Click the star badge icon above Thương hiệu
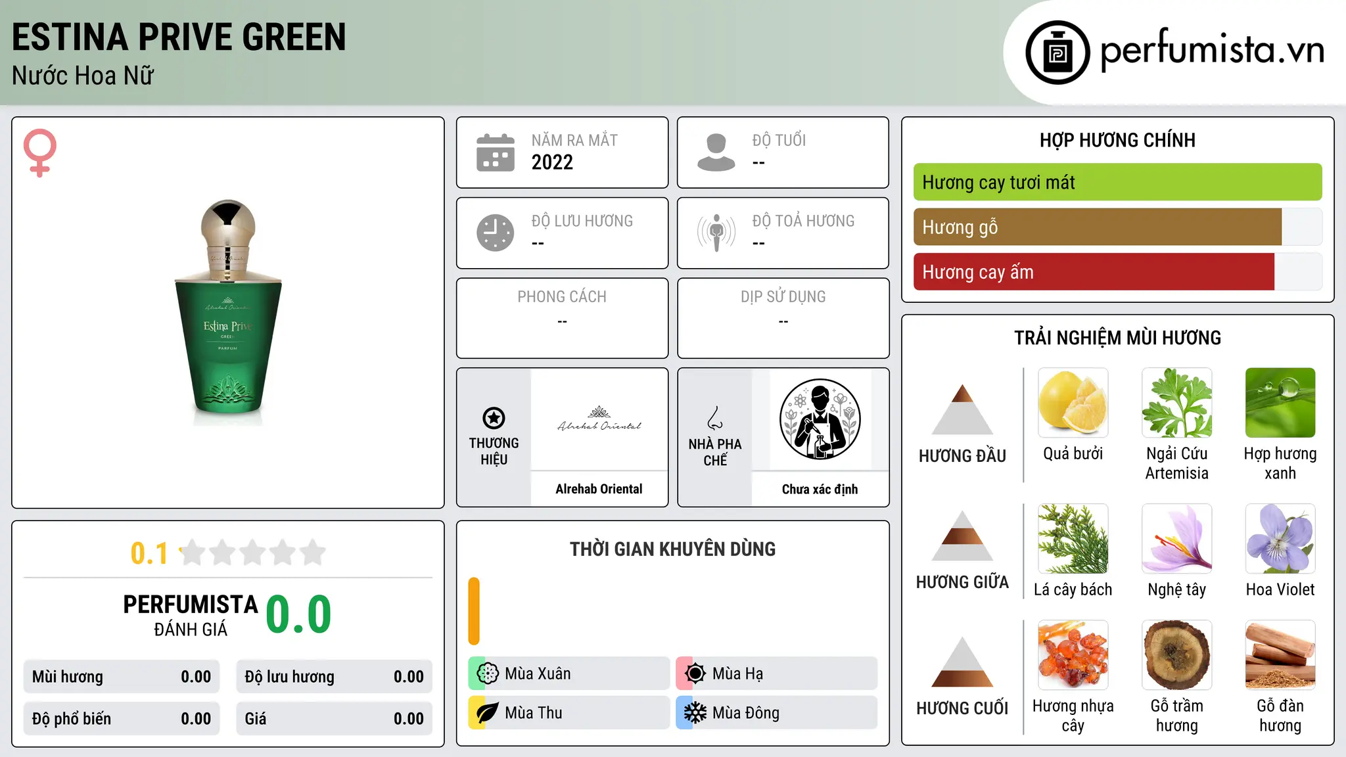The height and width of the screenshot is (757, 1346). click(x=494, y=418)
